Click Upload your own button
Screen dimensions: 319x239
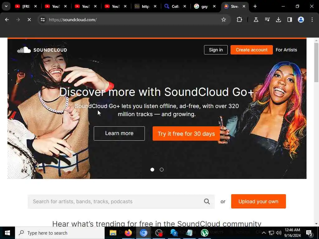coord(258,201)
